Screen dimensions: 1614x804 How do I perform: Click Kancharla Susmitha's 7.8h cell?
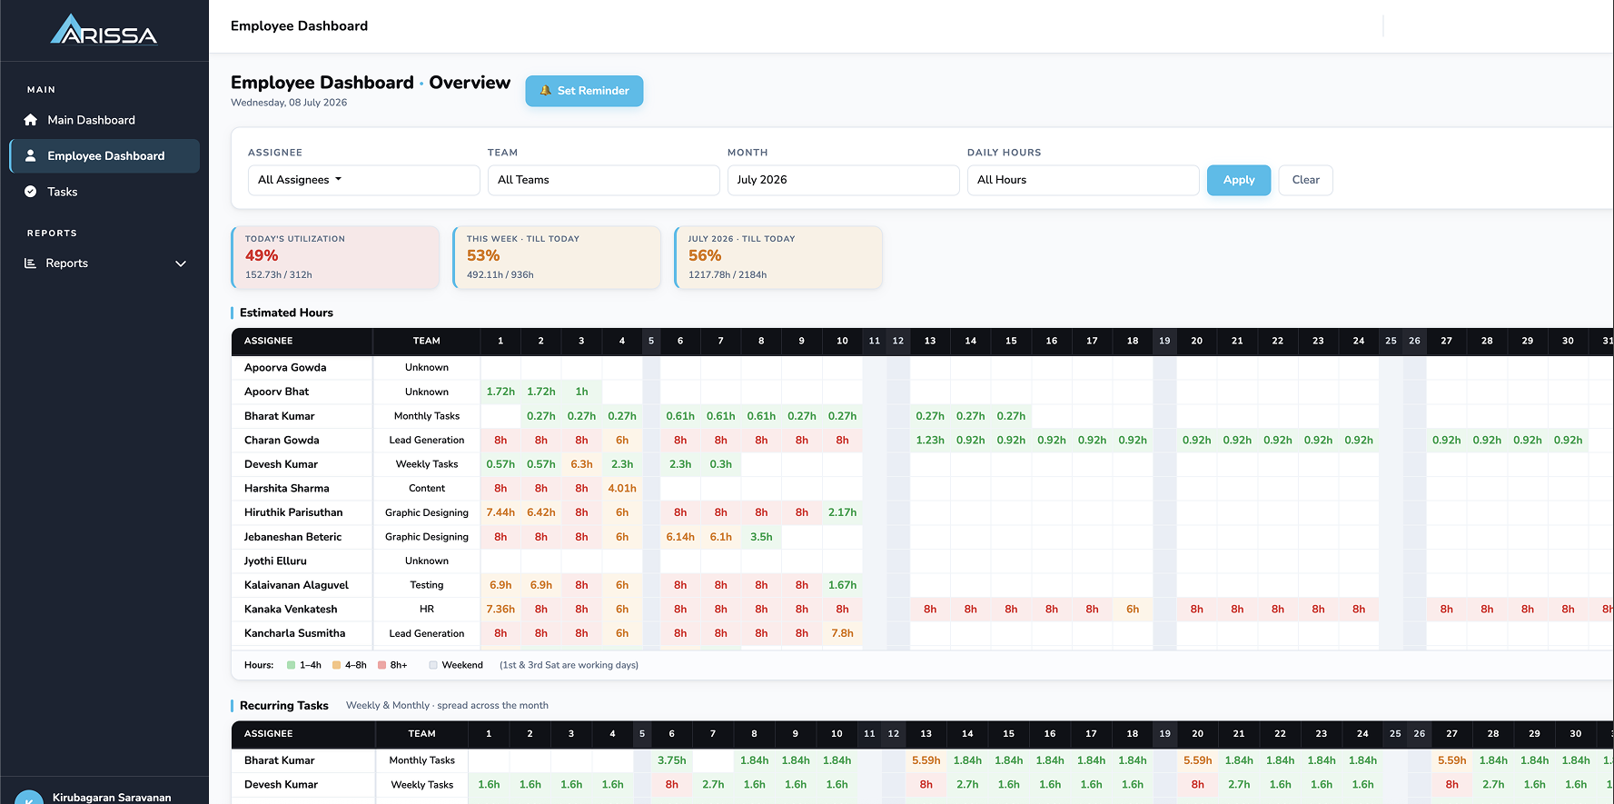[x=842, y=633]
